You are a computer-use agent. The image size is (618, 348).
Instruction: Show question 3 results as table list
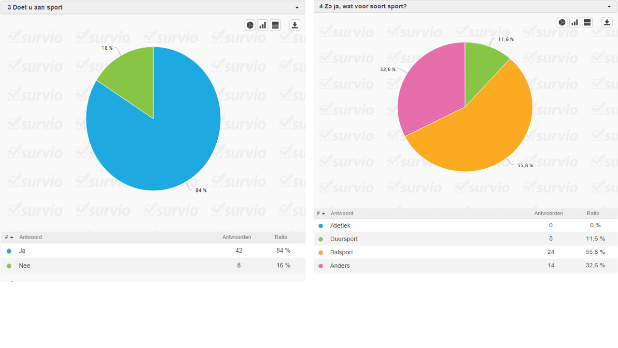pyautogui.click(x=275, y=25)
